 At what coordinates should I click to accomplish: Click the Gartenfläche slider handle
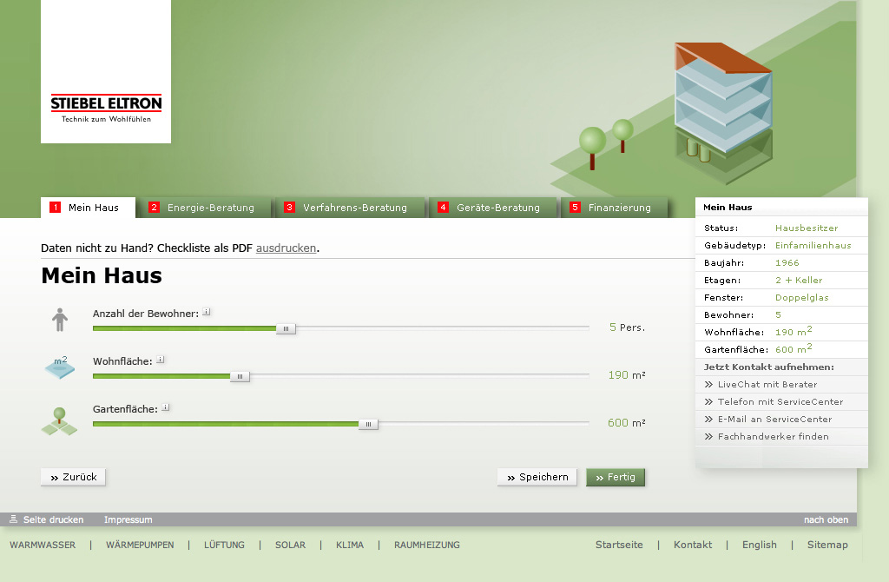point(368,424)
